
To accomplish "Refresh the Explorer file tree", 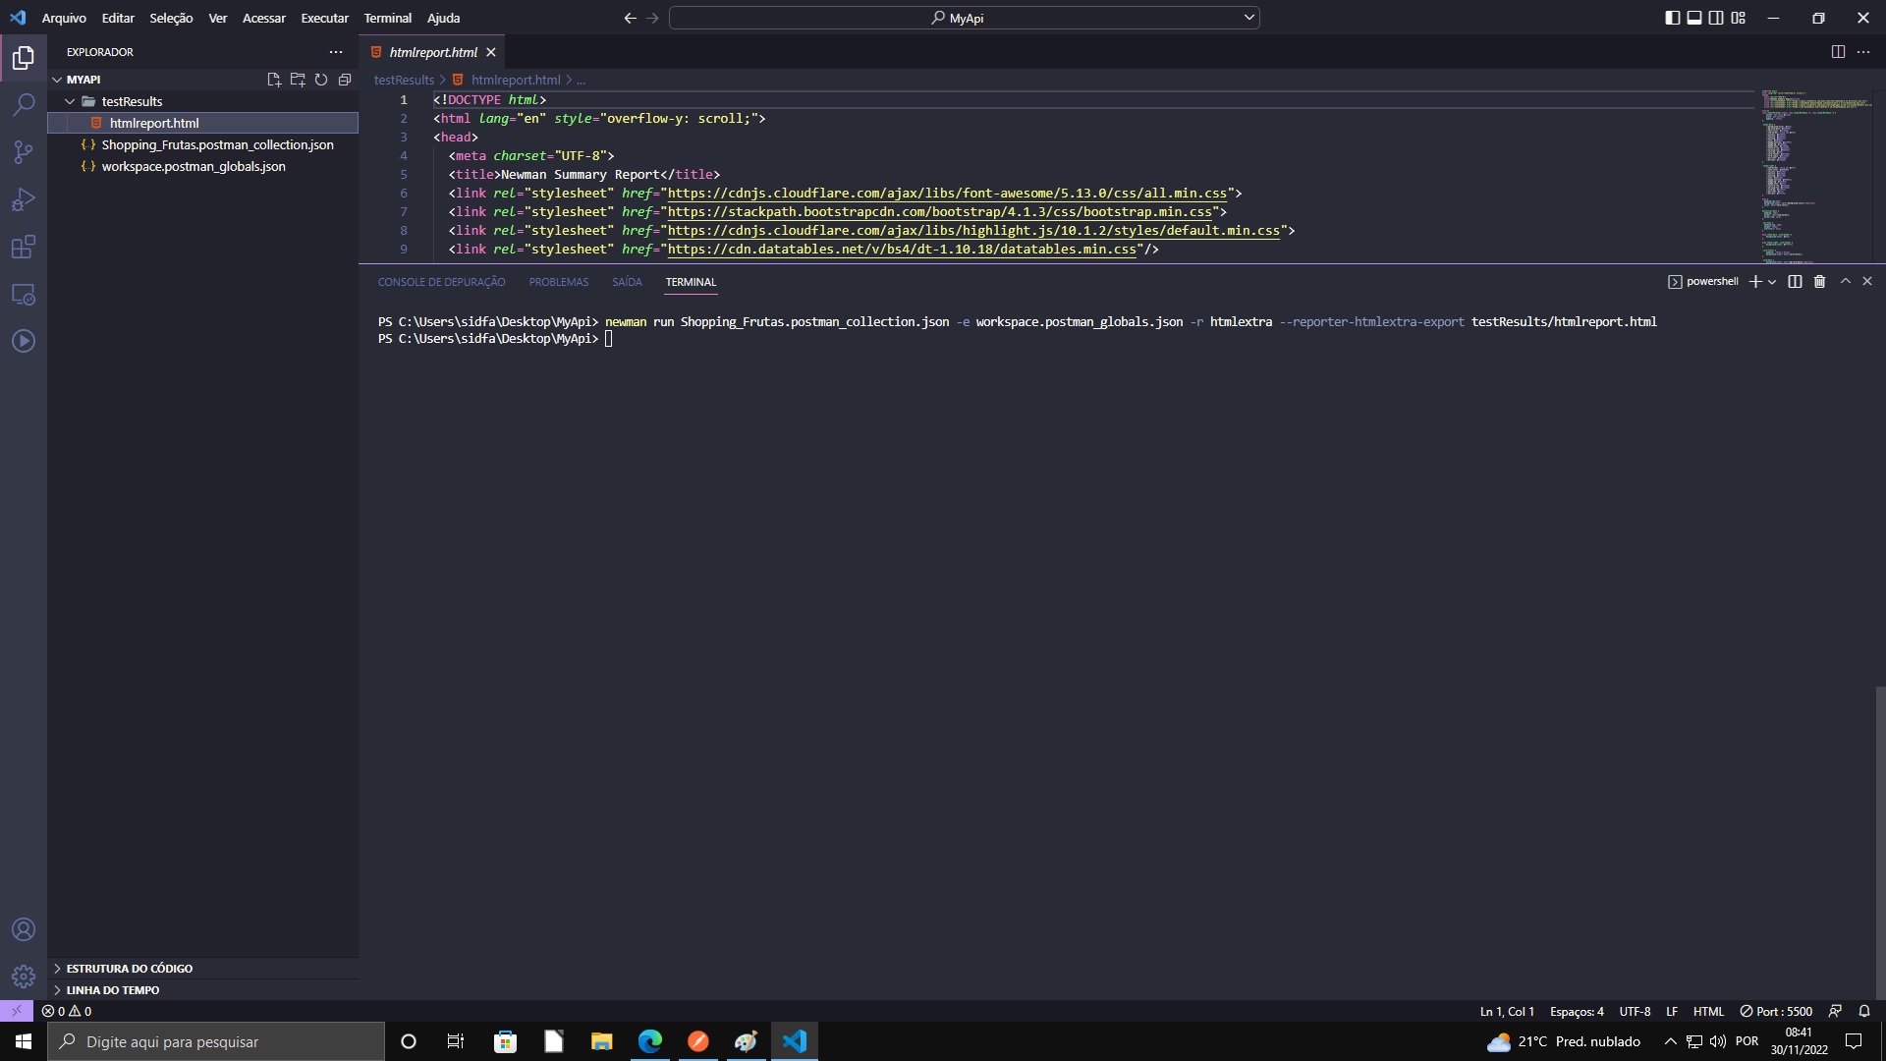I will tap(321, 80).
